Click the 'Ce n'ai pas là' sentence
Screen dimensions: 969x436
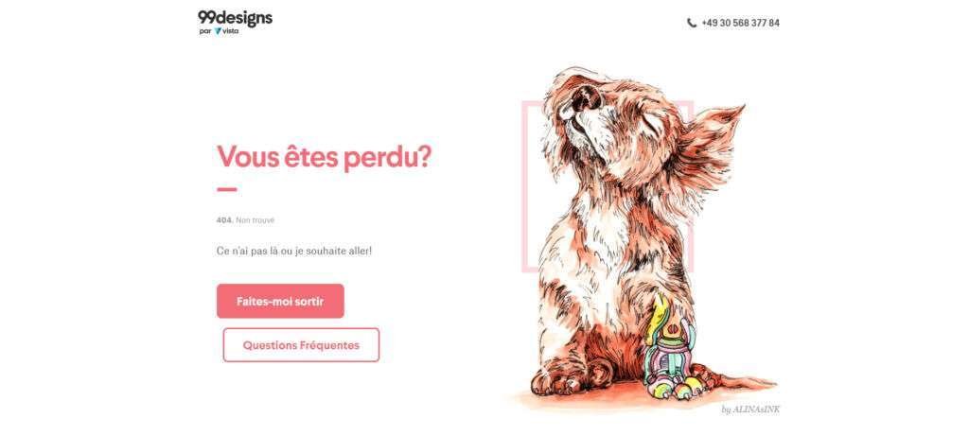pyautogui.click(x=294, y=252)
